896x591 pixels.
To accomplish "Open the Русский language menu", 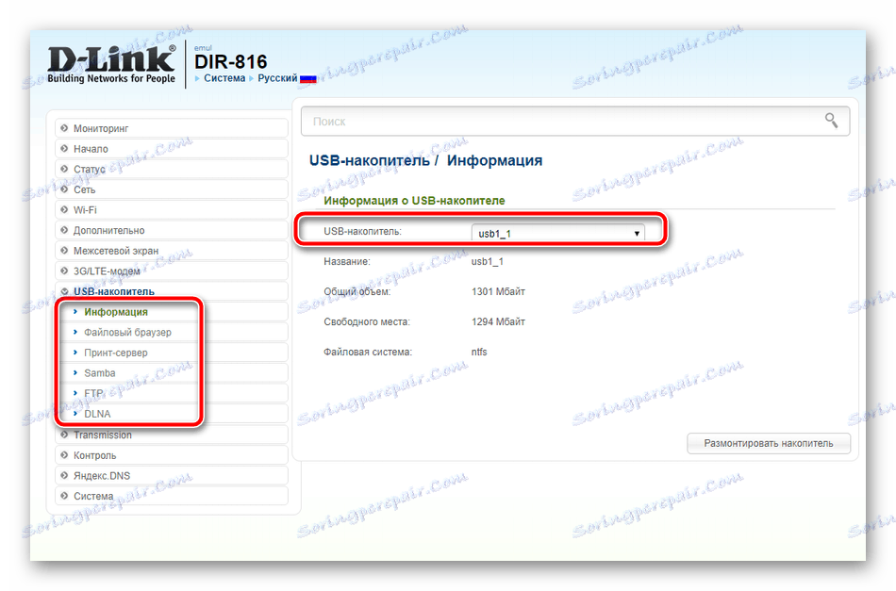I will tap(277, 78).
